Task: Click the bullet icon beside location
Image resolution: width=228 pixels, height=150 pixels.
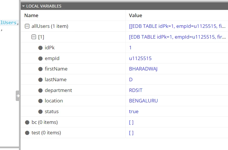Action: [40, 101]
